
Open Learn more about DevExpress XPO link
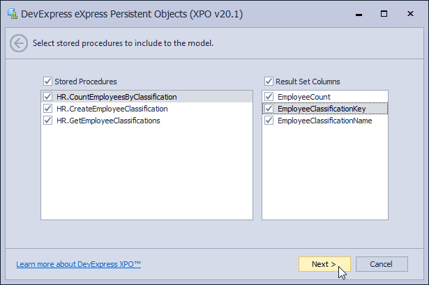pos(79,264)
